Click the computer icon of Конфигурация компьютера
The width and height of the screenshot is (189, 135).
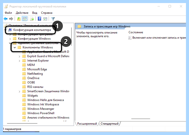10,30
